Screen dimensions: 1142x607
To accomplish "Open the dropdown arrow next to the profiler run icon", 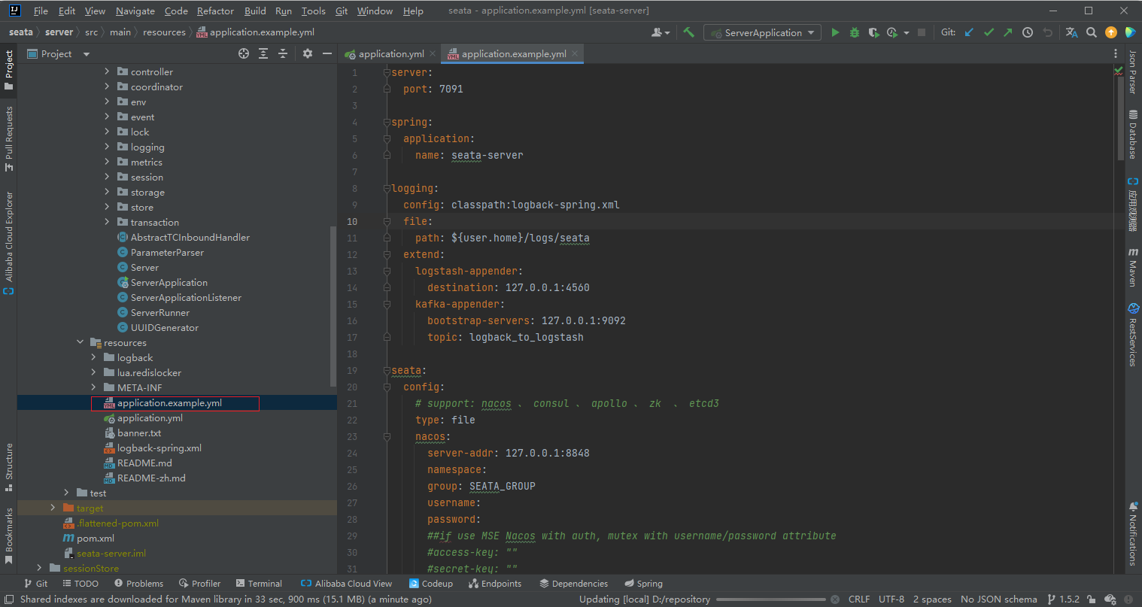I will point(906,33).
